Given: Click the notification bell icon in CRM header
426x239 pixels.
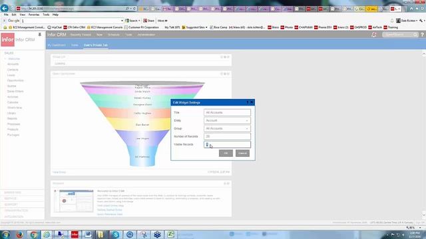Looking at the screenshot, I should 374,35.
